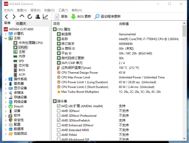Click the 安全性 shield icon
The image size is (189, 143).
pos(10,120)
